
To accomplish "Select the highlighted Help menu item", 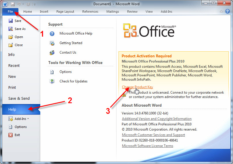I will click(21, 109).
